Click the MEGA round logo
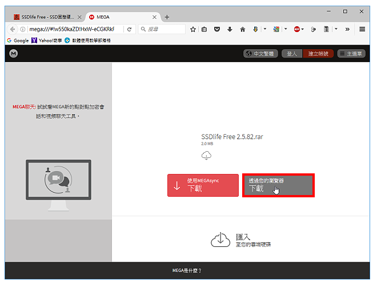 coord(14,54)
